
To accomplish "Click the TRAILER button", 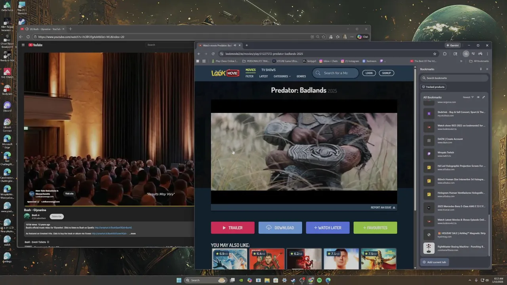I will pyautogui.click(x=233, y=228).
